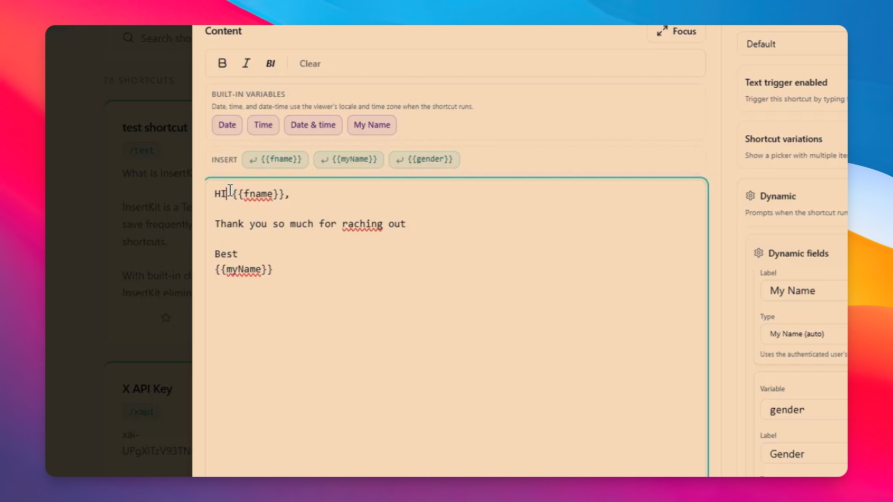893x502 pixels.
Task: Click the misspelled word raching
Action: coord(362,224)
